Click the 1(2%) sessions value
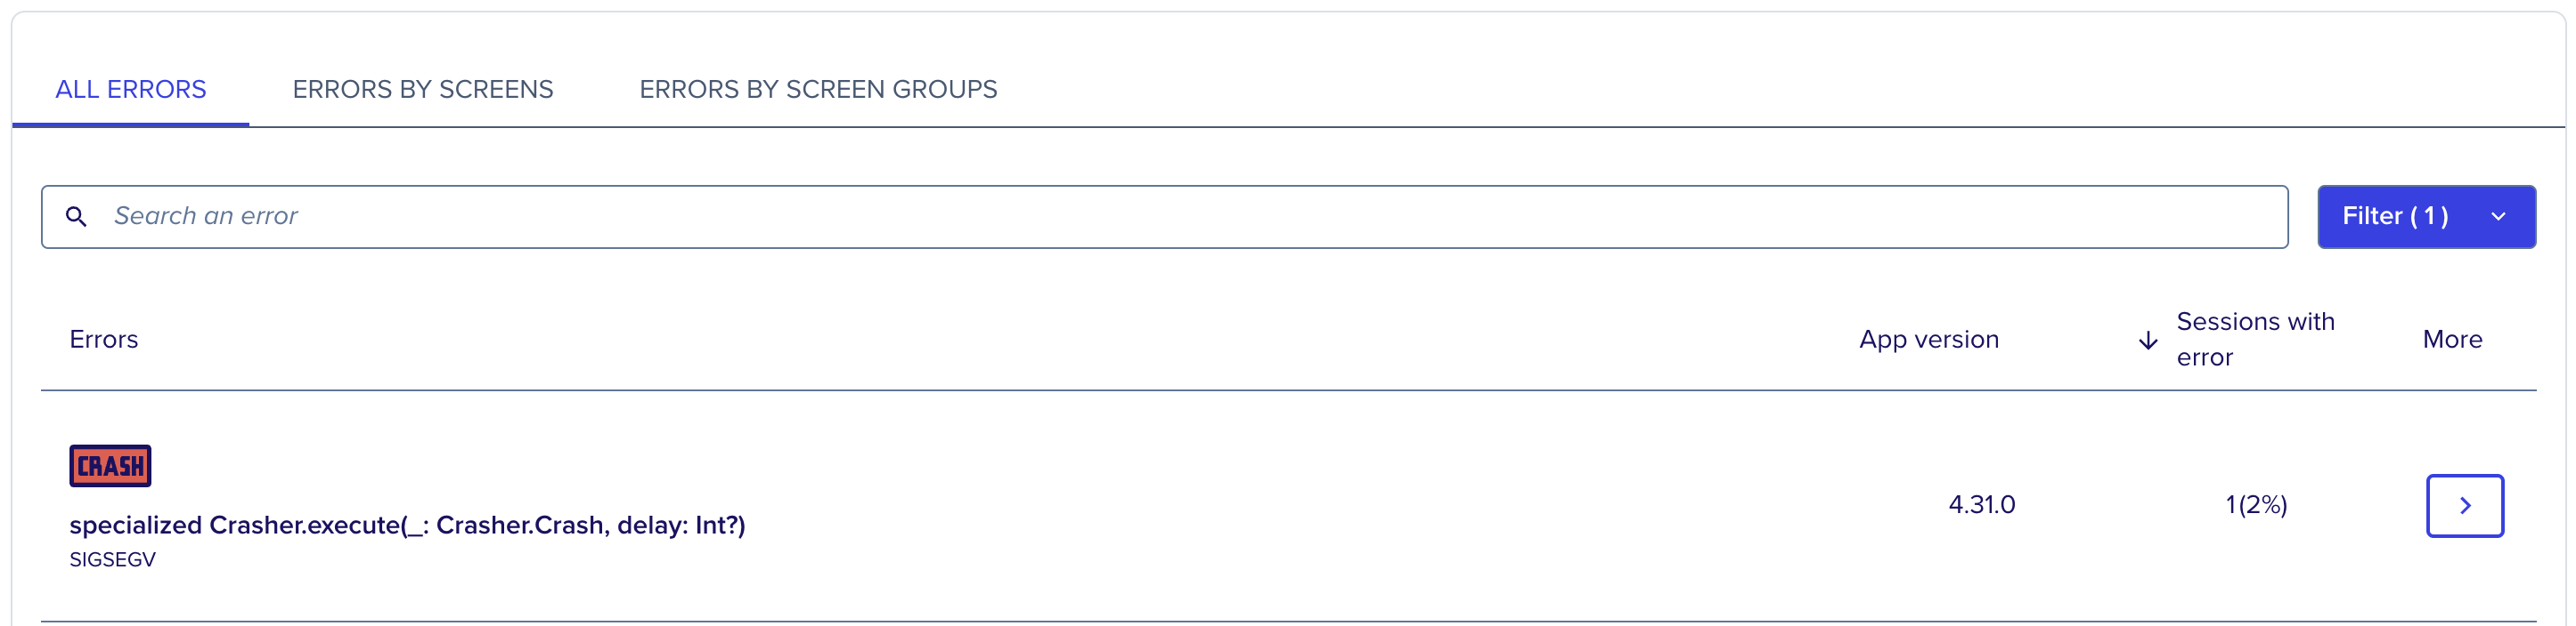The height and width of the screenshot is (626, 2576). (x=2256, y=505)
